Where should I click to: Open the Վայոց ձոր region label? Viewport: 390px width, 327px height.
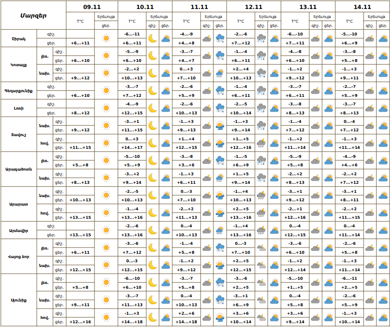[x=18, y=257]
